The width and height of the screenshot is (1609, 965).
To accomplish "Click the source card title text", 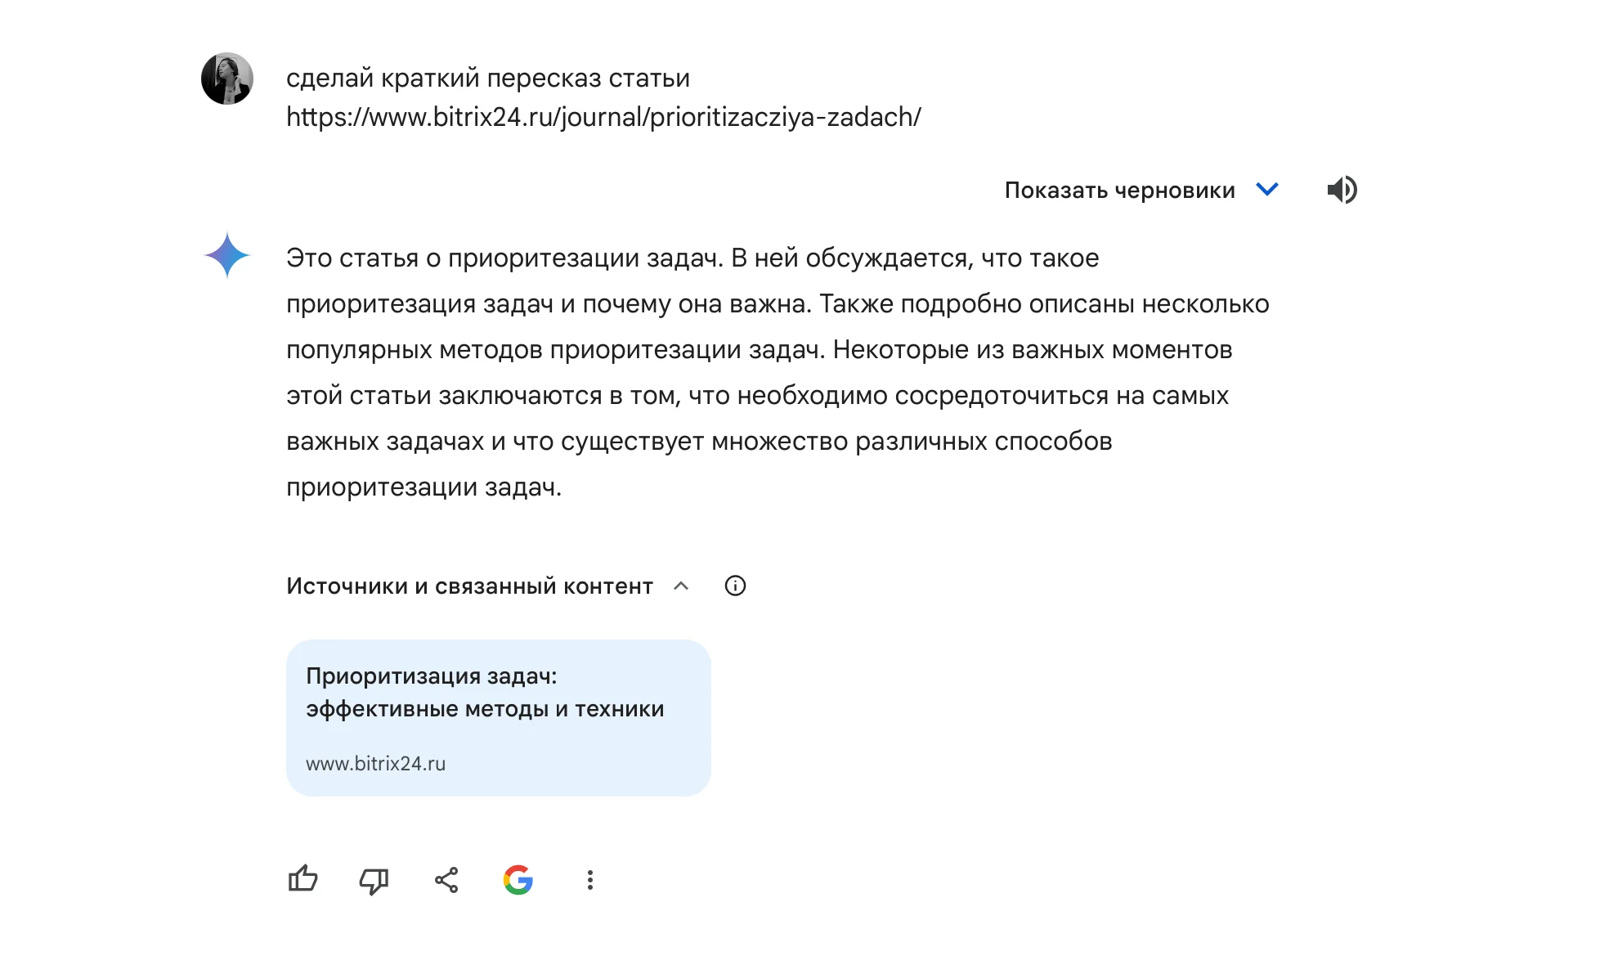I will pos(485,693).
